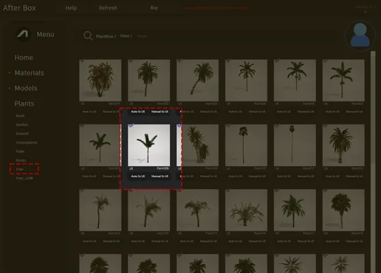
Task: Click the Palm breadcrumb
Action: coord(126,36)
